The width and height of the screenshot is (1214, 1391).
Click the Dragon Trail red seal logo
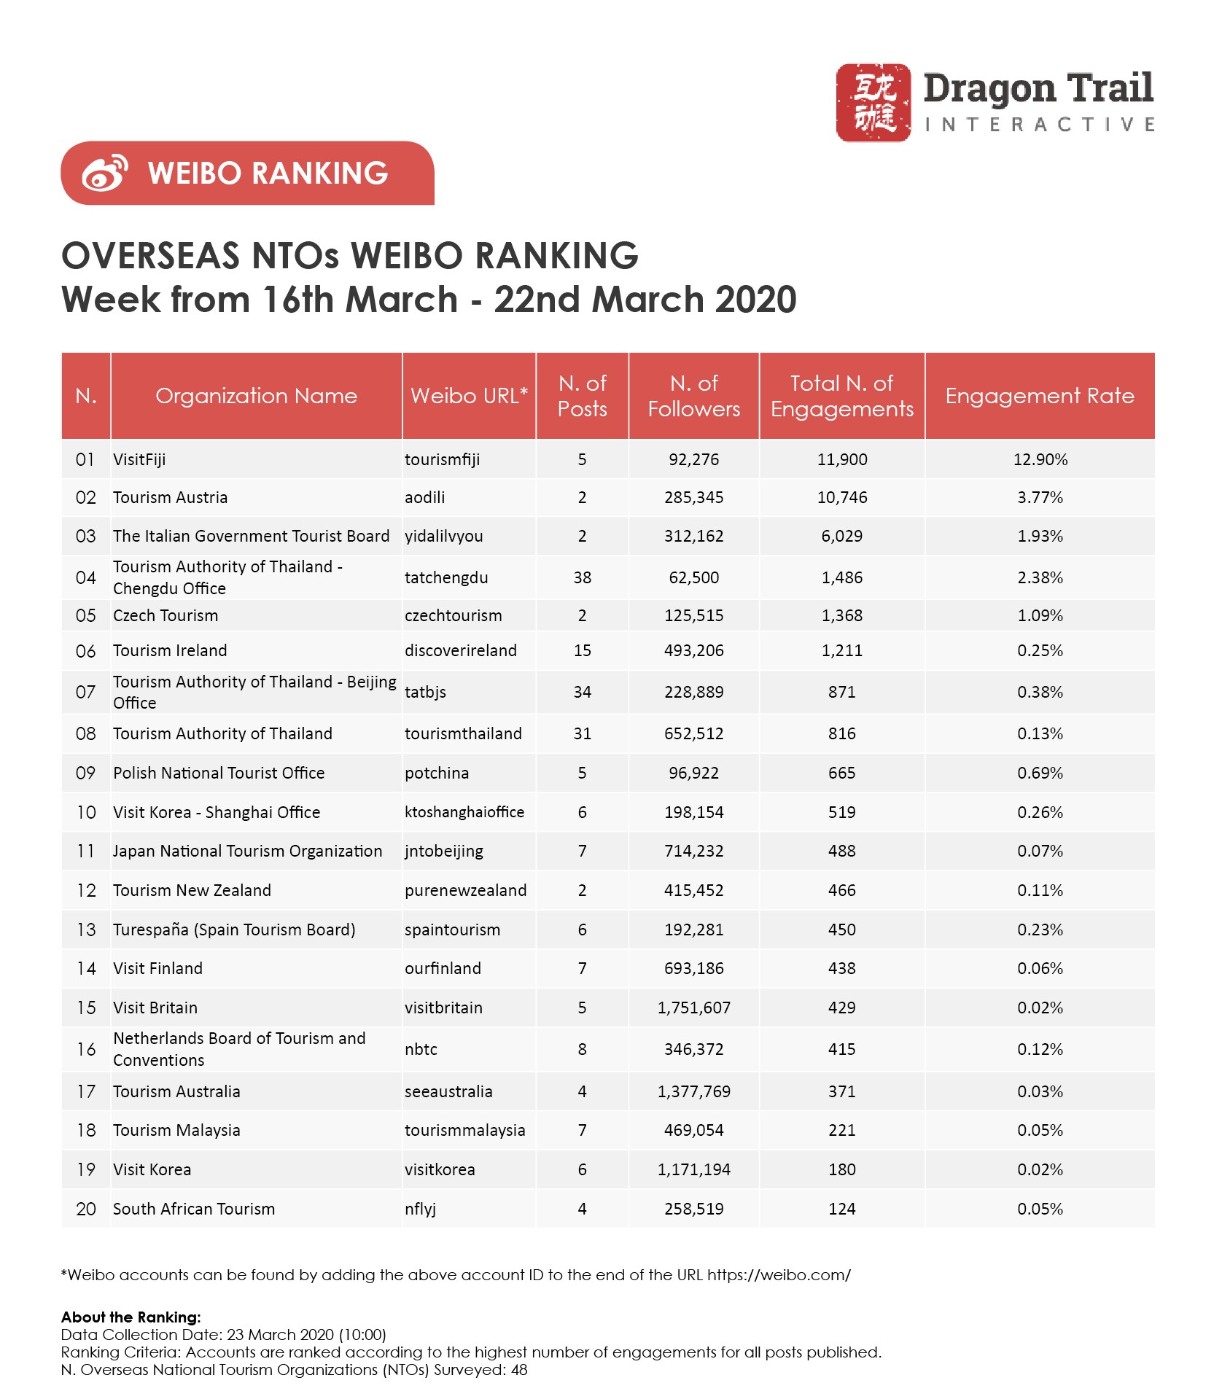(x=873, y=102)
